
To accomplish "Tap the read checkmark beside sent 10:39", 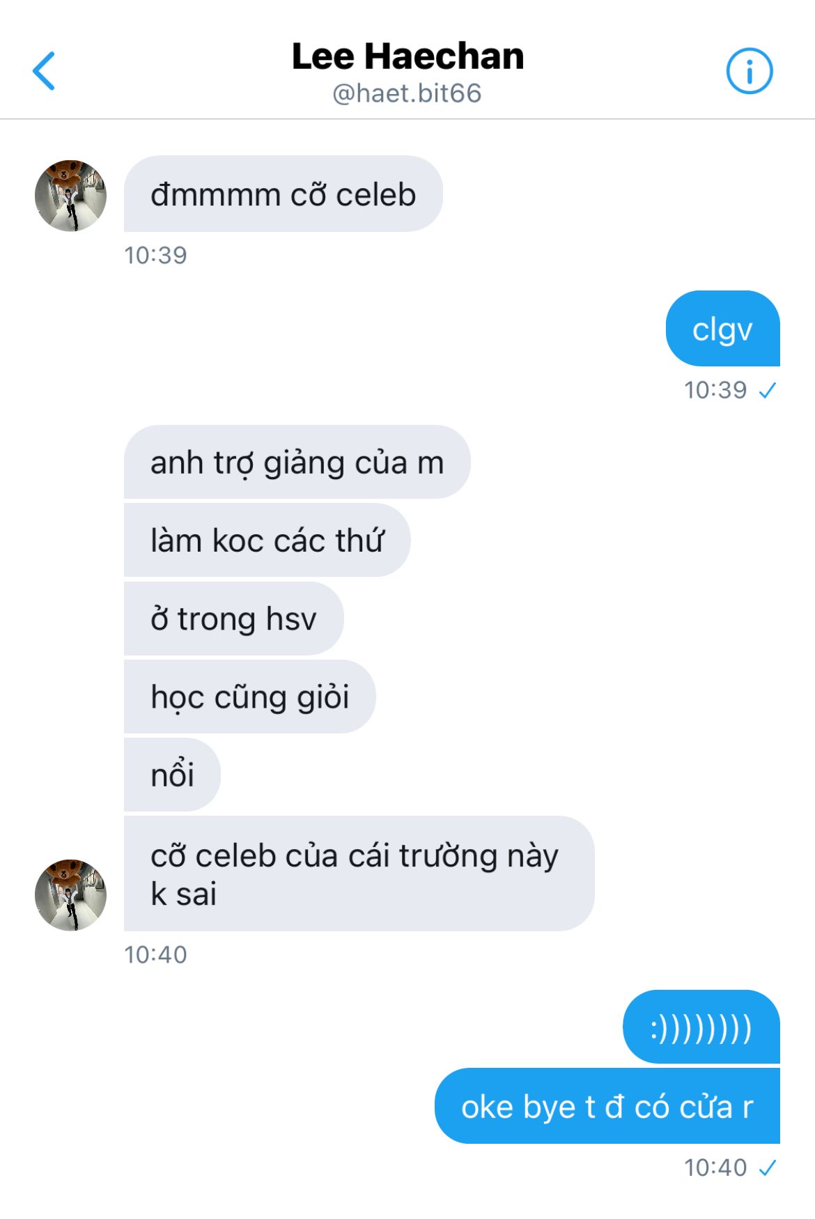I will coord(768,391).
